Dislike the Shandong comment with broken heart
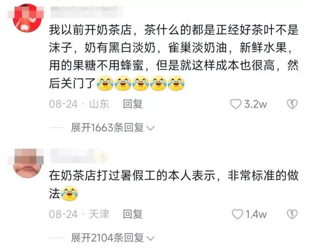The height and width of the screenshot is (249, 314). (x=292, y=104)
